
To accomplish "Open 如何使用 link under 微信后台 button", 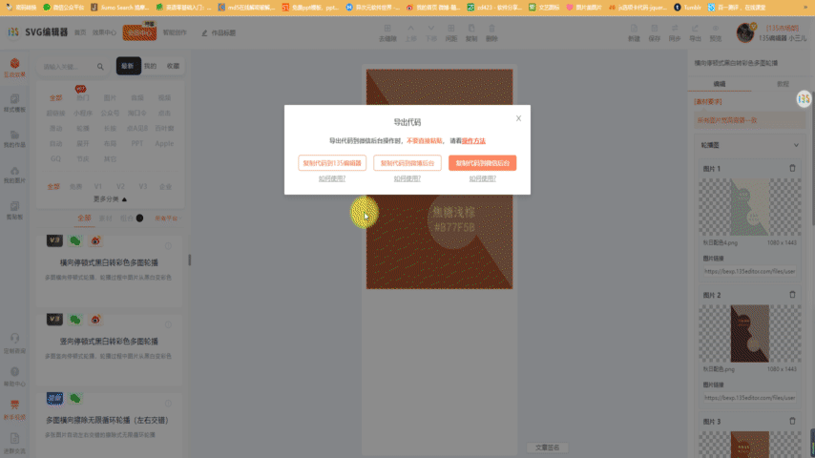I will (x=482, y=178).
